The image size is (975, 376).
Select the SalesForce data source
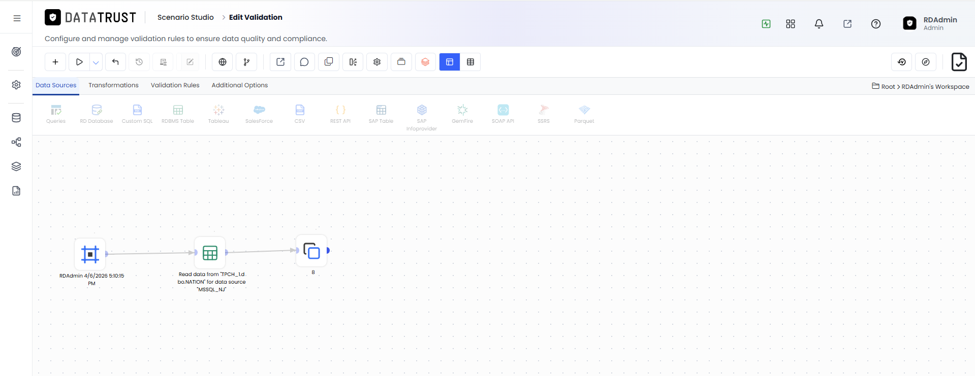pyautogui.click(x=259, y=114)
